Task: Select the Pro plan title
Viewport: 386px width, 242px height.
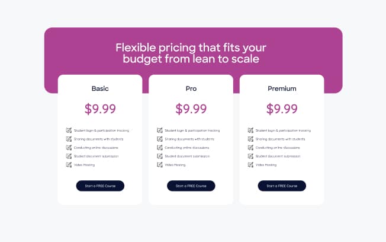Action: (191, 88)
